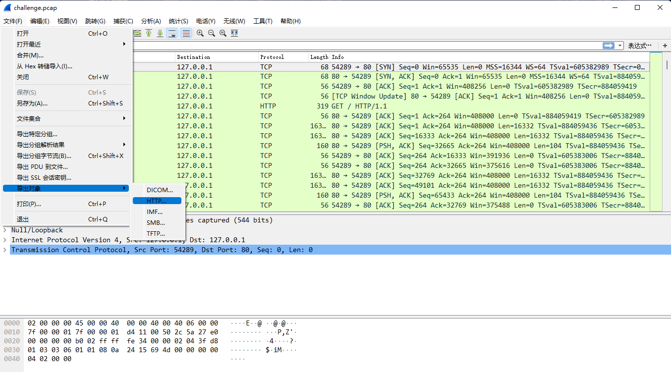Click the display filter input field
This screenshot has height=372, width=671.
click(x=367, y=46)
